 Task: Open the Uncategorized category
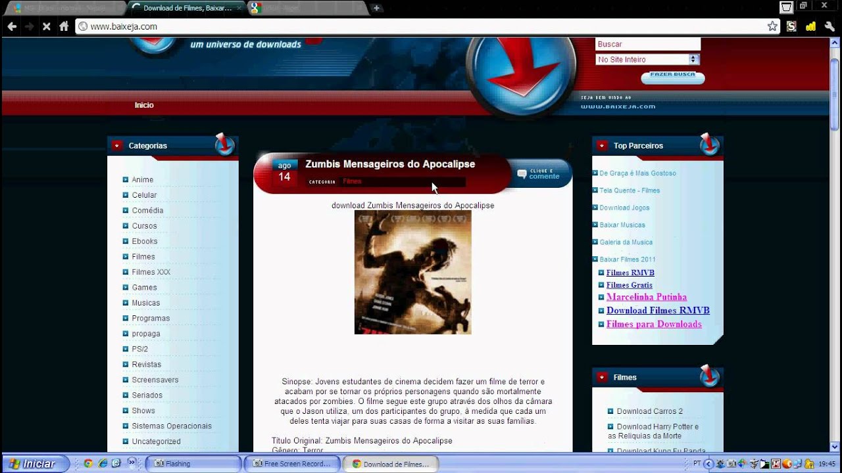tap(156, 441)
